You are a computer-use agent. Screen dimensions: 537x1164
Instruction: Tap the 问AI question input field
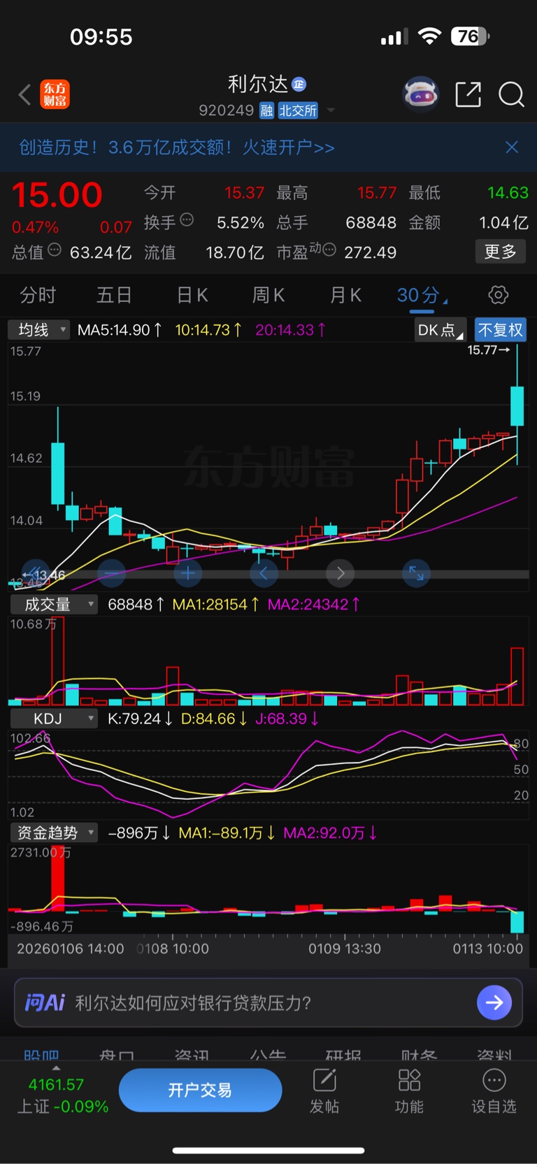coord(268,1003)
